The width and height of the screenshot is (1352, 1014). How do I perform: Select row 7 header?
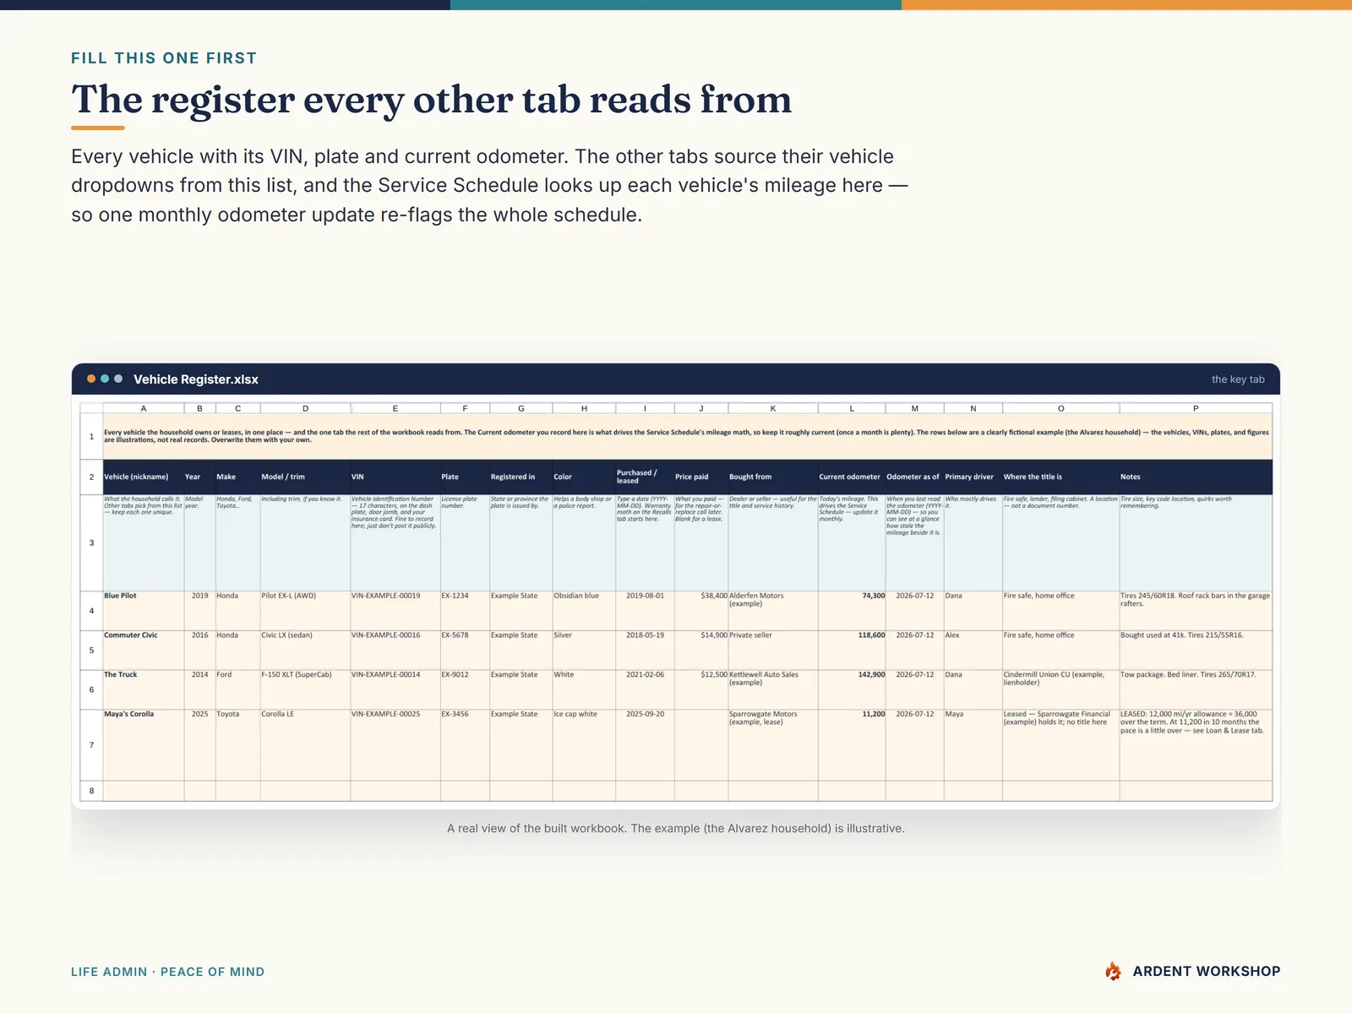pyautogui.click(x=91, y=744)
